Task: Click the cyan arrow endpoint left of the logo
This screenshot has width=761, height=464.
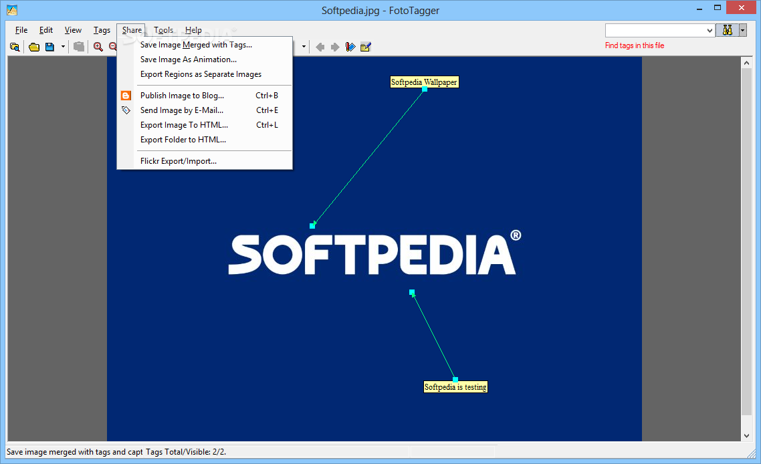Action: 312,226
